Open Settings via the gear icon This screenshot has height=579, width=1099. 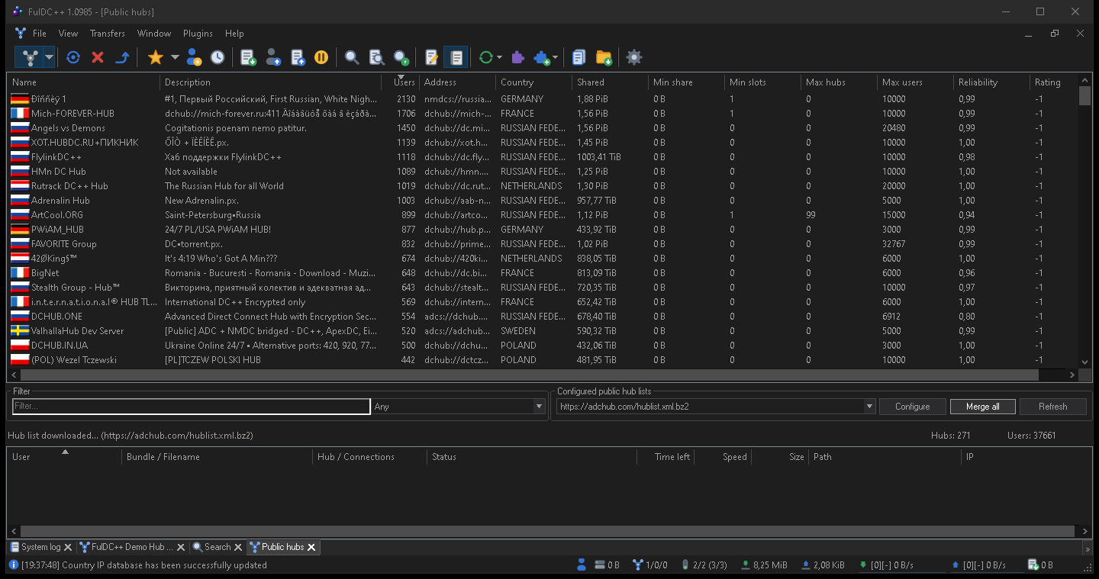[x=633, y=57]
